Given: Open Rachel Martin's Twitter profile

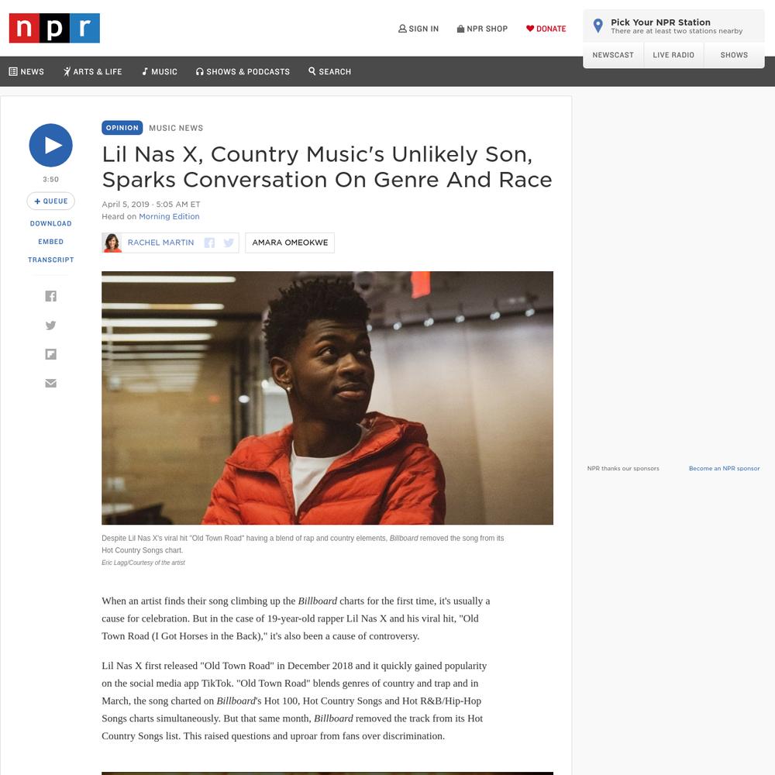Looking at the screenshot, I should (229, 243).
